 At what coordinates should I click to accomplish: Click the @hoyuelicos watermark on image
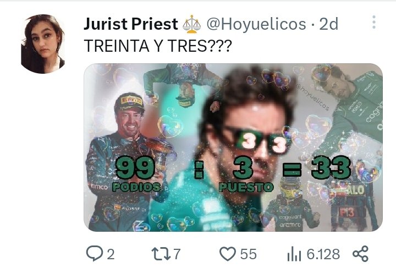pyautogui.click(x=312, y=97)
